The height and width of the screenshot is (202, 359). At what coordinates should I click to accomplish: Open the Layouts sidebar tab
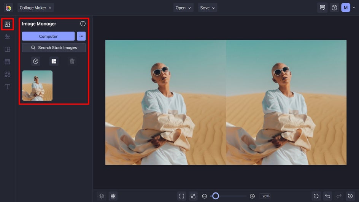(7, 49)
